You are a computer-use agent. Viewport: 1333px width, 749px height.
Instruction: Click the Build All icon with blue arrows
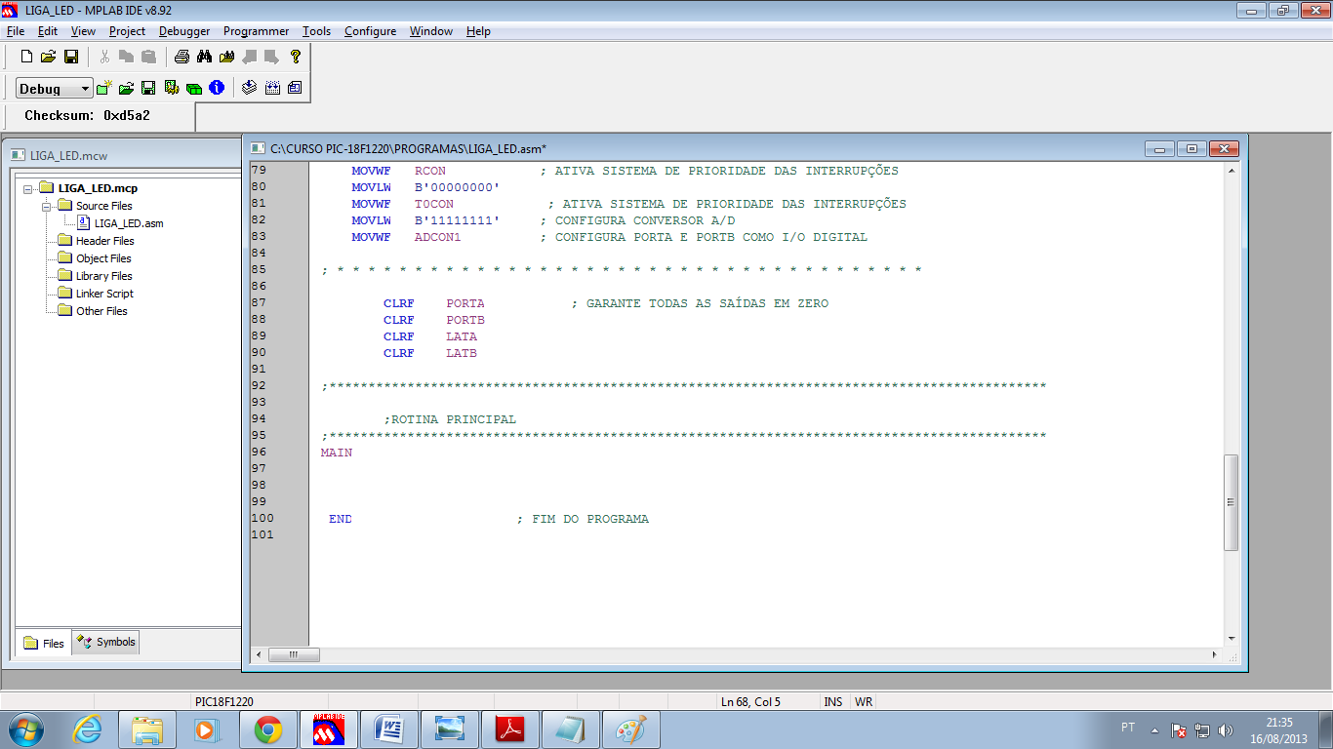[272, 88]
